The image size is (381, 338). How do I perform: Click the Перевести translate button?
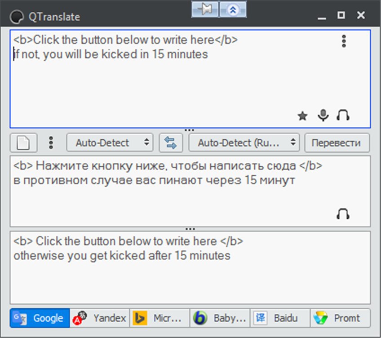coord(337,143)
